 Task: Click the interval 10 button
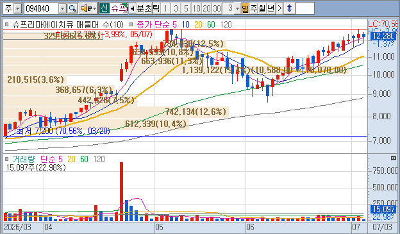tap(196, 8)
